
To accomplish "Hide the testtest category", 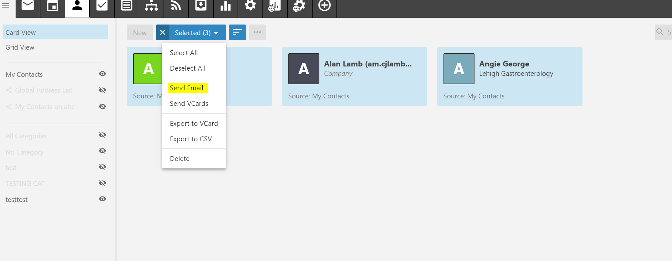I will click(102, 199).
